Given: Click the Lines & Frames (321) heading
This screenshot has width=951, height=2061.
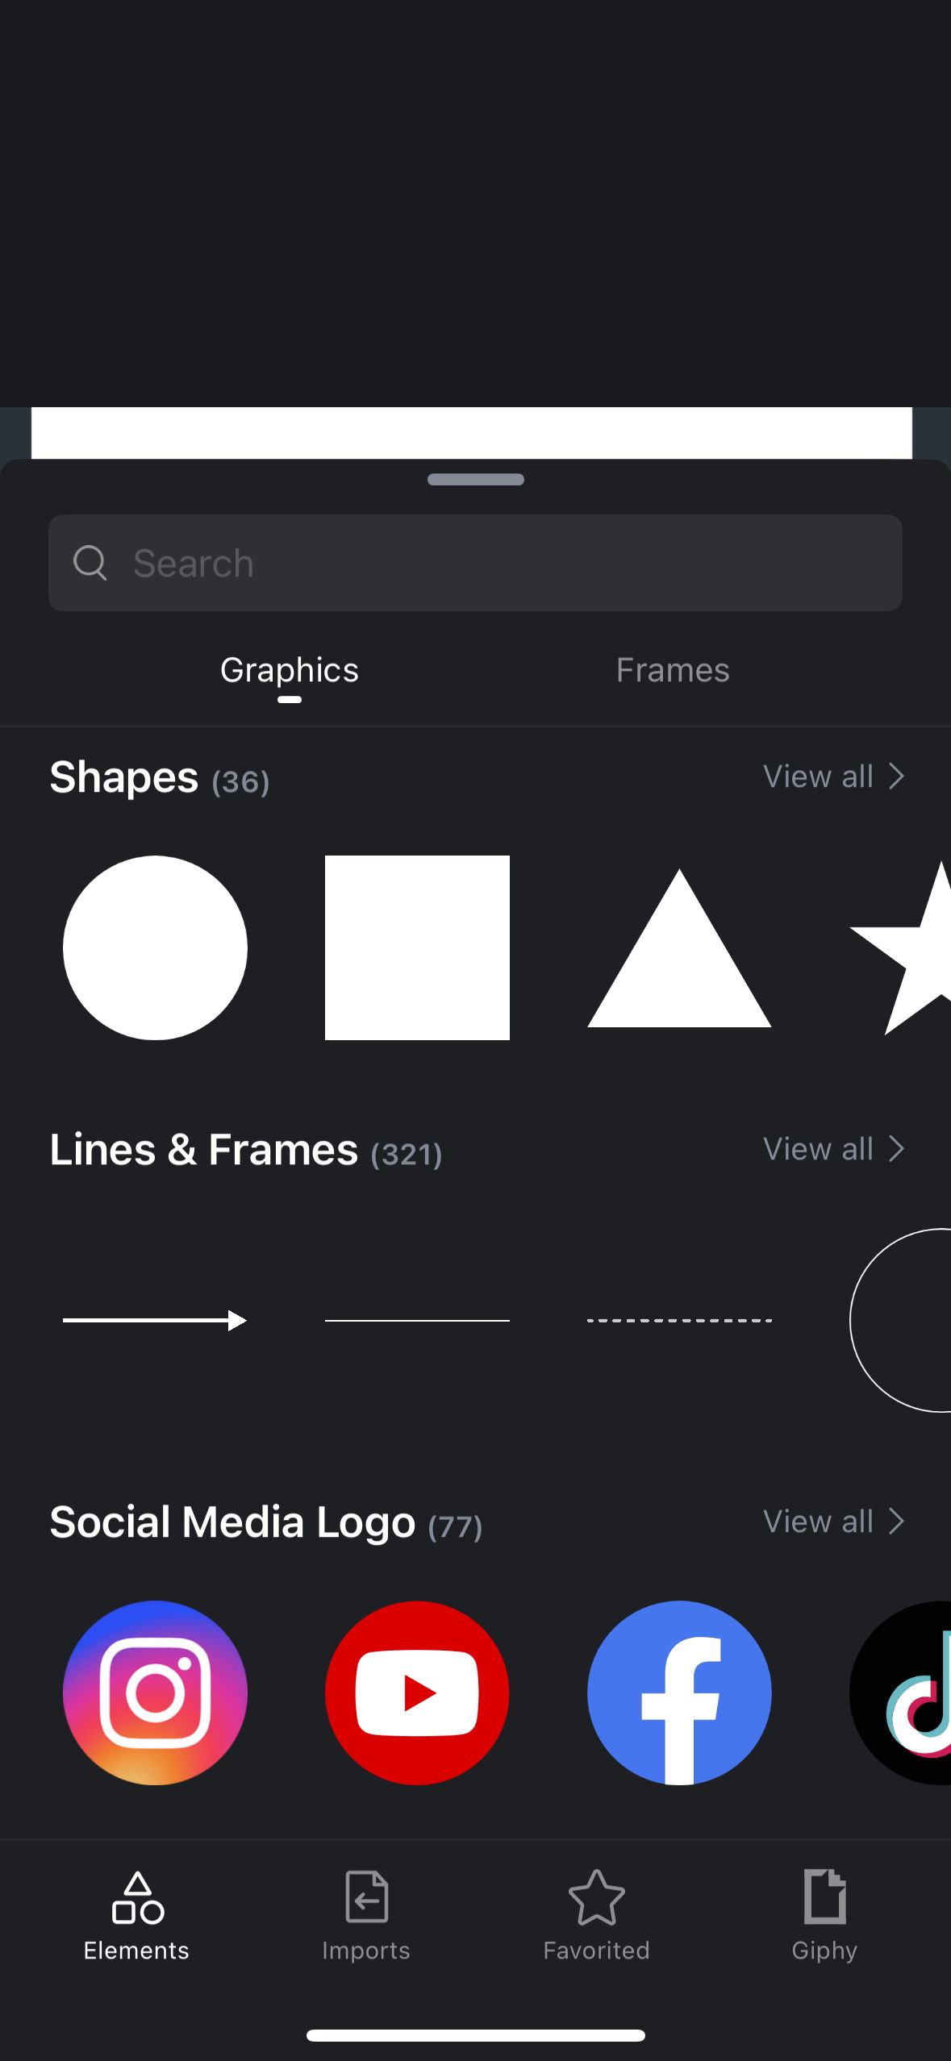Looking at the screenshot, I should [246, 1151].
